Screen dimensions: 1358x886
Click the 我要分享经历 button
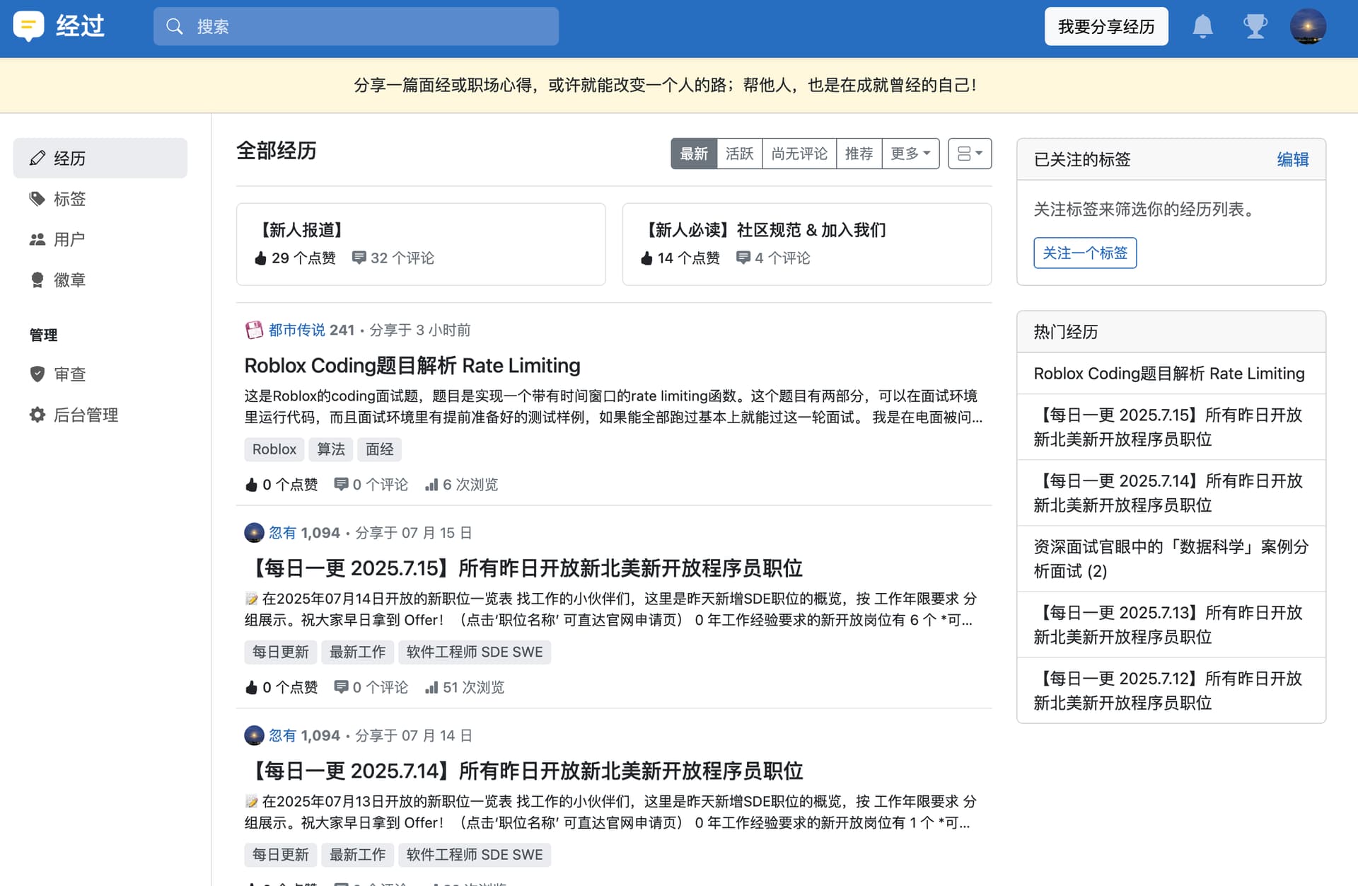1106,27
